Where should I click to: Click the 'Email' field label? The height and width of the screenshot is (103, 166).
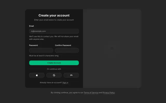pos(31,26)
